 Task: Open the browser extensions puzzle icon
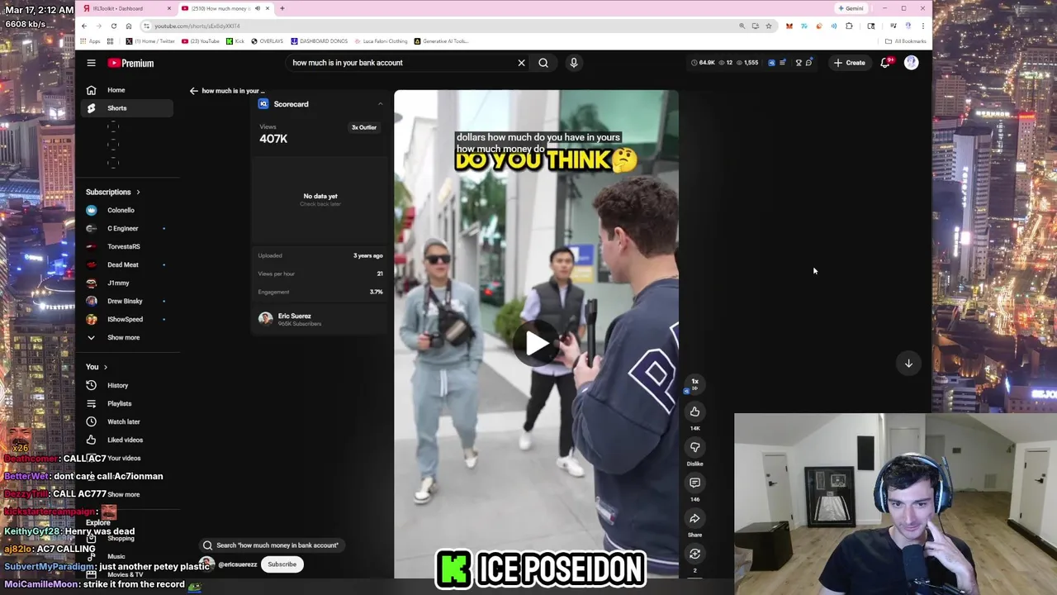click(849, 26)
